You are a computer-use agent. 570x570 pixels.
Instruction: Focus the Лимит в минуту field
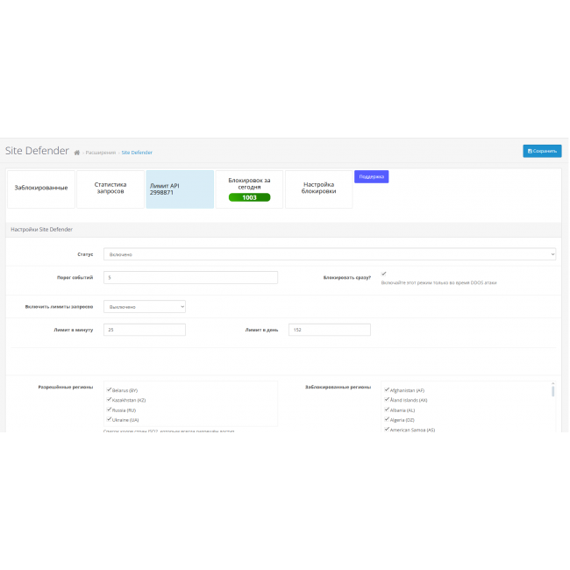coord(145,330)
